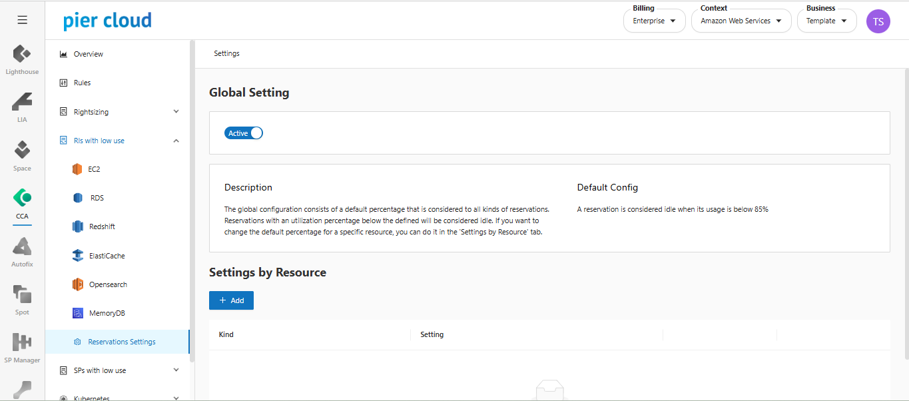Click the TS user avatar
The height and width of the screenshot is (401, 909).
pos(878,21)
